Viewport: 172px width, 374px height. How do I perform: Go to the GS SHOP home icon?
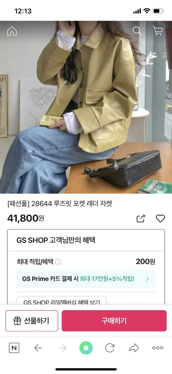tap(12, 31)
